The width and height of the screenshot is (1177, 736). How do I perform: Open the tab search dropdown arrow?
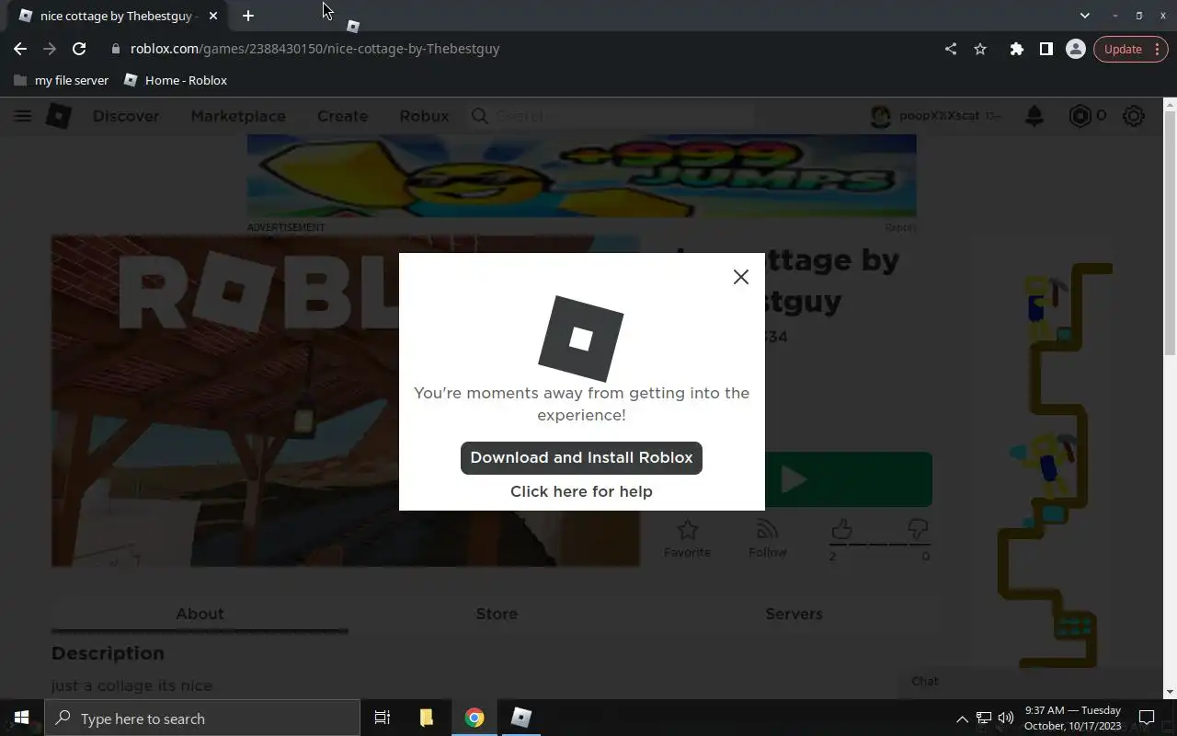point(1084,16)
